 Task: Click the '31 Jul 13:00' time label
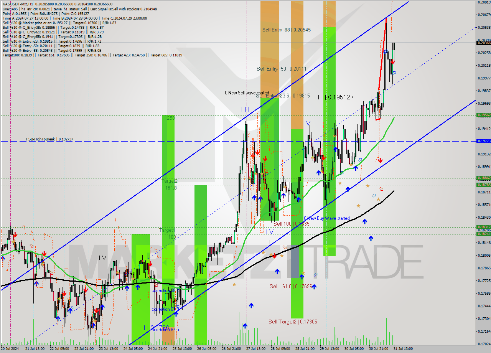click(x=403, y=349)
